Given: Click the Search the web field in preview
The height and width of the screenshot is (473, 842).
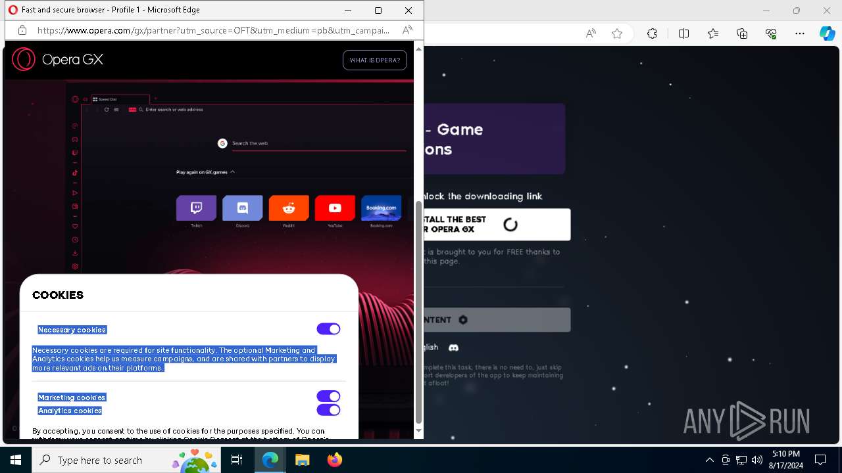Looking at the screenshot, I should coord(312,143).
